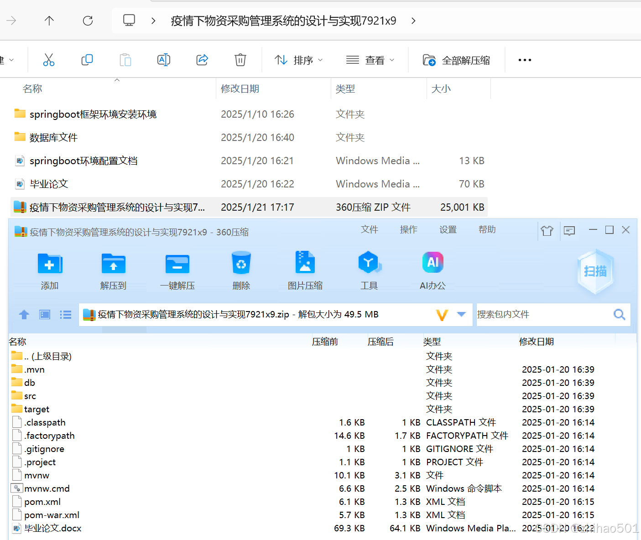
Task: Open the 排序 (Sort) dropdown in Explorer
Action: pos(299,60)
